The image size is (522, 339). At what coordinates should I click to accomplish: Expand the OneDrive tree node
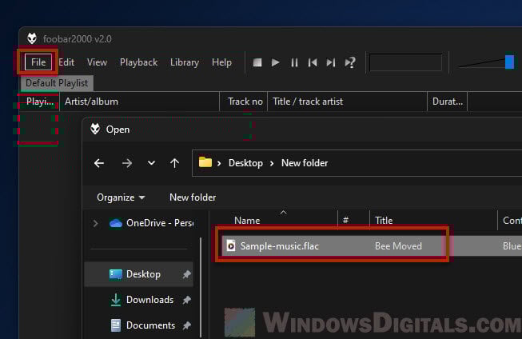tap(95, 223)
